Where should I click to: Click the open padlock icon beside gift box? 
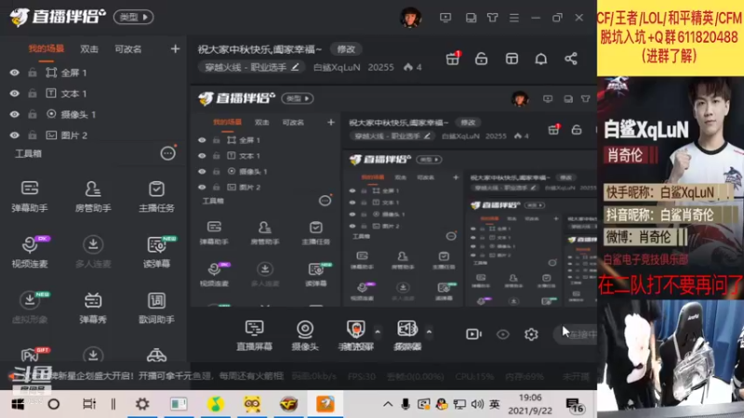pyautogui.click(x=481, y=59)
